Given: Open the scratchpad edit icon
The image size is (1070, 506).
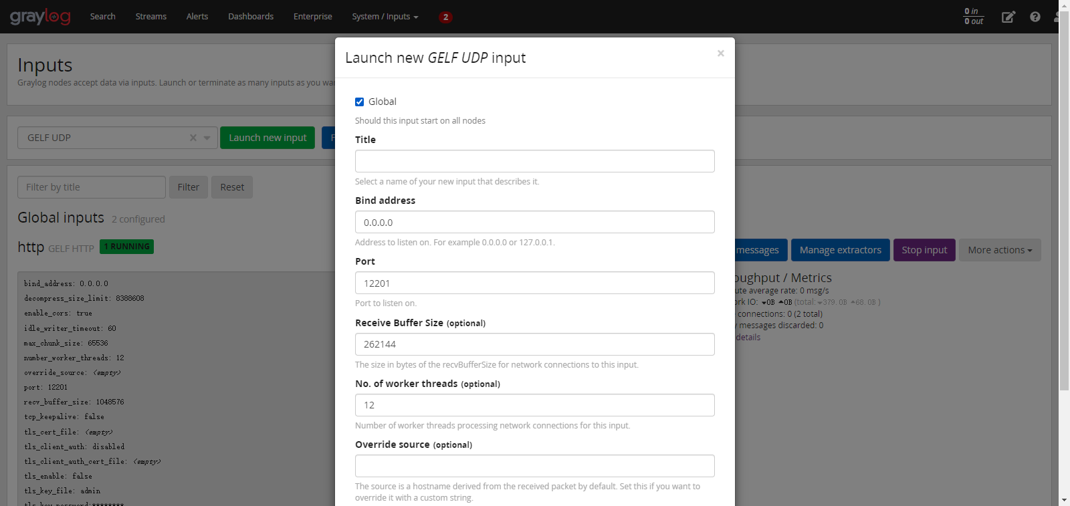Looking at the screenshot, I should pos(1008,17).
